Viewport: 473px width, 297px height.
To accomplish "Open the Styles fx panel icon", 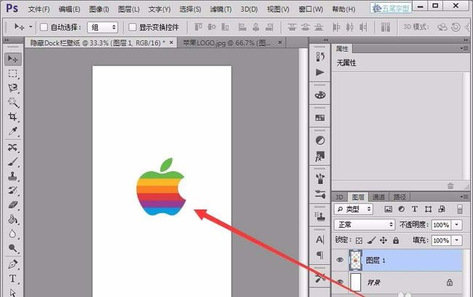I will coord(319,157).
